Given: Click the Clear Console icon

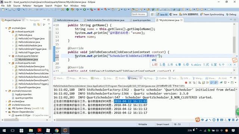Looking at the screenshot, I should (x=199, y=83).
